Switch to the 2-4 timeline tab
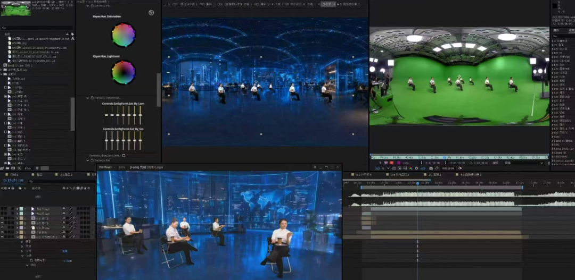The width and height of the screenshot is (575, 280). [x=400, y=175]
